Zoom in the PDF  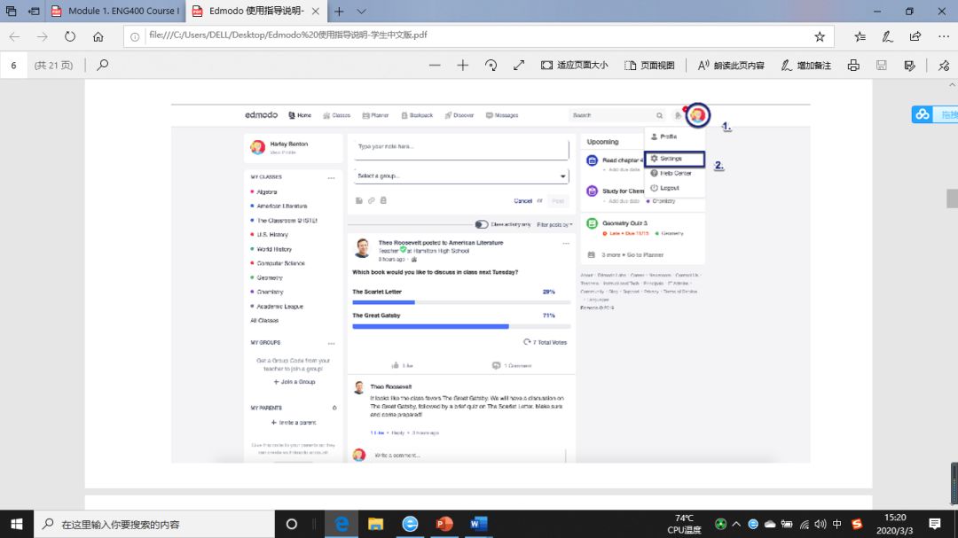(x=462, y=66)
